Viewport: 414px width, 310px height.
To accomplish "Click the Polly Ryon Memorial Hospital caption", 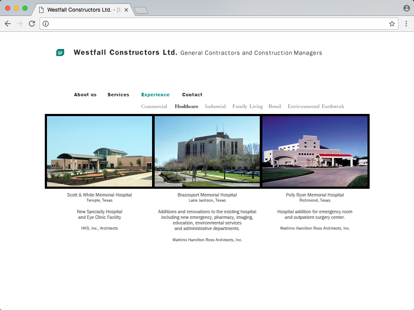I will pos(315,195).
